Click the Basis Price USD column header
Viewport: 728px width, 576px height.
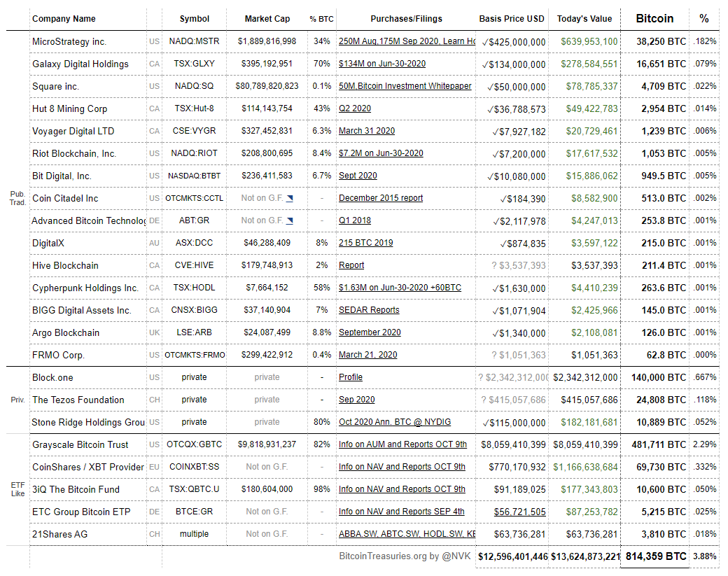pyautogui.click(x=512, y=19)
